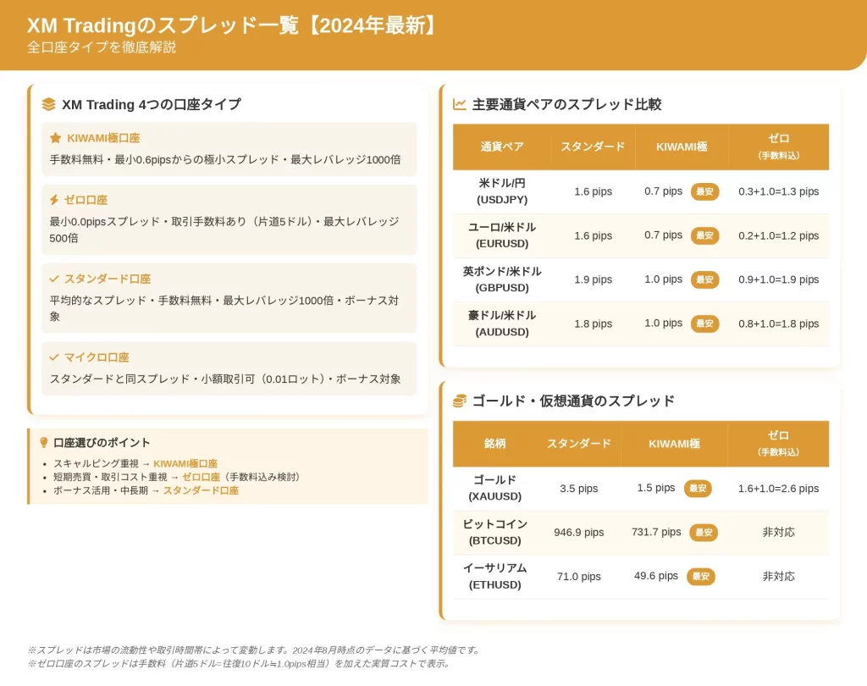Select the 最安 badge in the AUDUSD row
867x686 pixels.
(x=704, y=324)
